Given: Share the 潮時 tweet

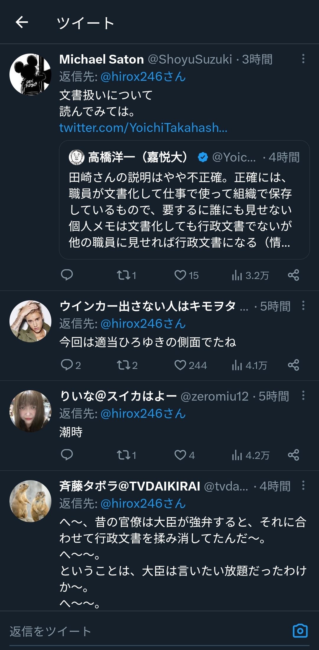Looking at the screenshot, I should coord(293,455).
